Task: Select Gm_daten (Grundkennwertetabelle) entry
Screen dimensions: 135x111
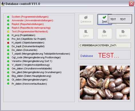Action: tap(32, 69)
